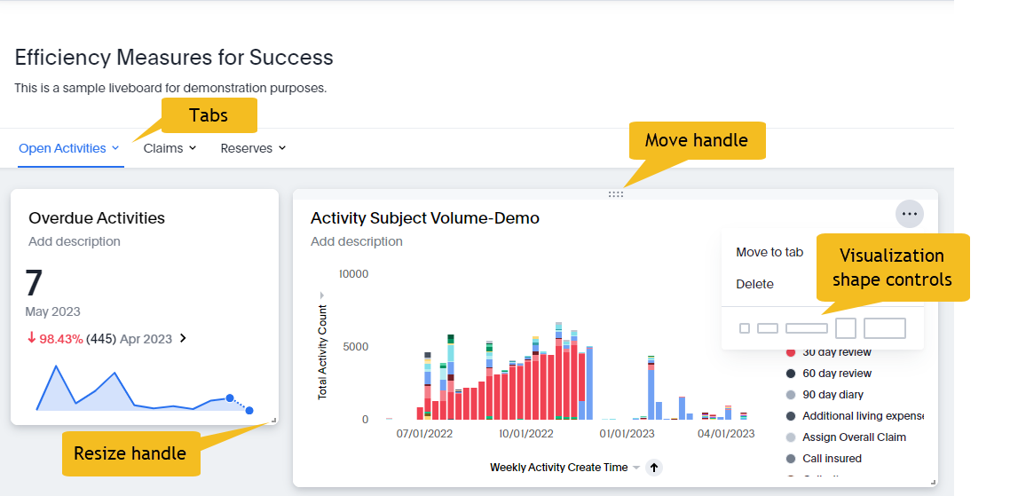This screenshot has width=1018, height=496.
Task: Click Delete in the visualization menu
Action: tap(754, 284)
